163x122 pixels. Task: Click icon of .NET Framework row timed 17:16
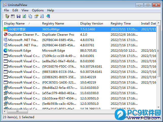[6, 45]
